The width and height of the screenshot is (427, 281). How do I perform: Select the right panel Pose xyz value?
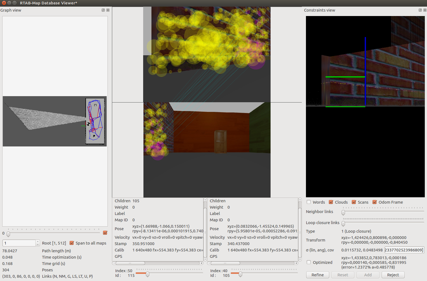click(261, 226)
